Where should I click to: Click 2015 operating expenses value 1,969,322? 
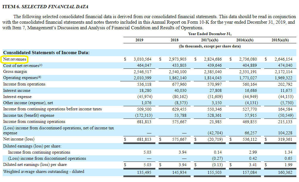pos(283,78)
